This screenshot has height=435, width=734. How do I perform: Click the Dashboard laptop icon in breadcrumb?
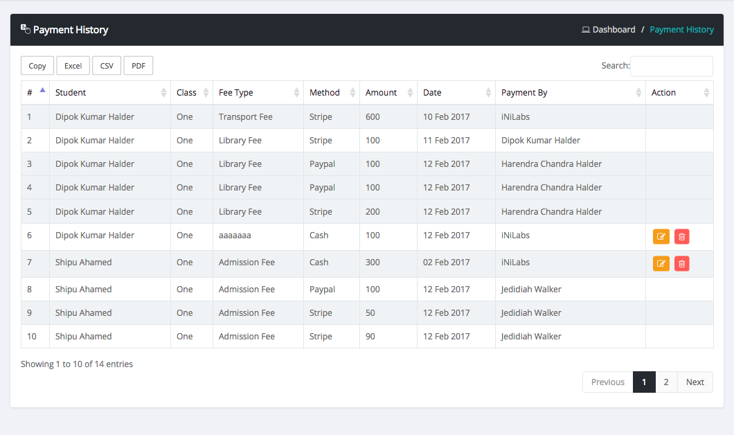585,30
